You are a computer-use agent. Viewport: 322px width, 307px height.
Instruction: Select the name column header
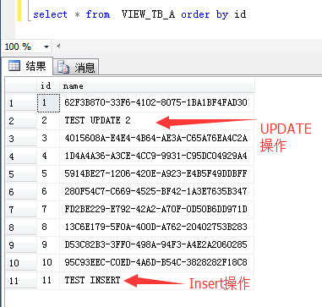click(x=157, y=85)
